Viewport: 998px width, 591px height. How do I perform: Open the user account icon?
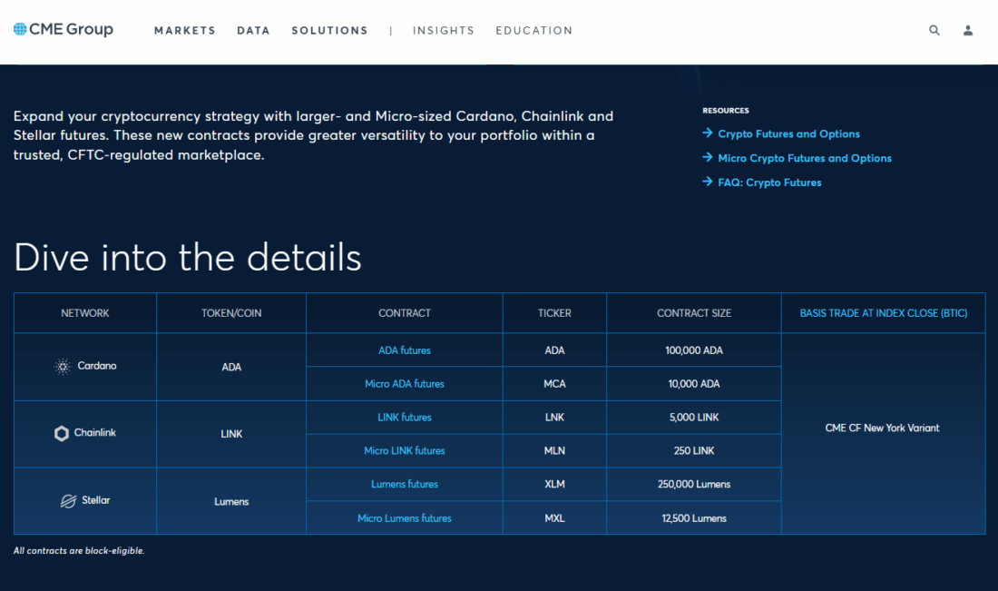point(967,30)
